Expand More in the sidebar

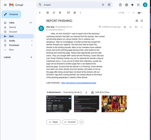tap(17, 50)
